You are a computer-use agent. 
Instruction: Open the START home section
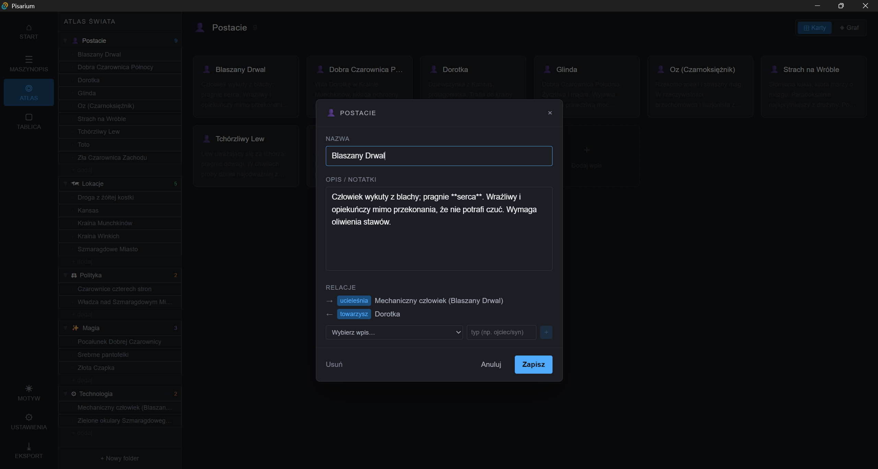[x=29, y=32]
